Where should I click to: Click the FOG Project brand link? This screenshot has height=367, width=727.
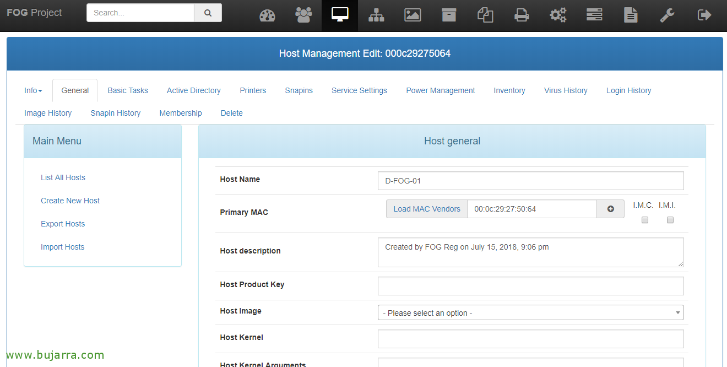(34, 13)
